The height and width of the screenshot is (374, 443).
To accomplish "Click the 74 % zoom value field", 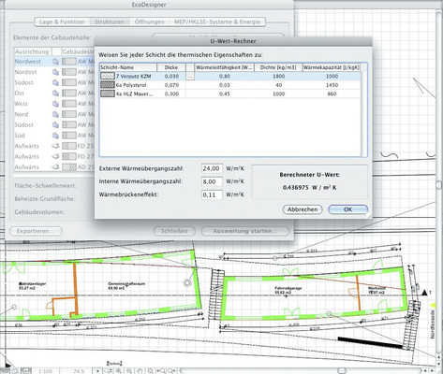I will pos(79,371).
